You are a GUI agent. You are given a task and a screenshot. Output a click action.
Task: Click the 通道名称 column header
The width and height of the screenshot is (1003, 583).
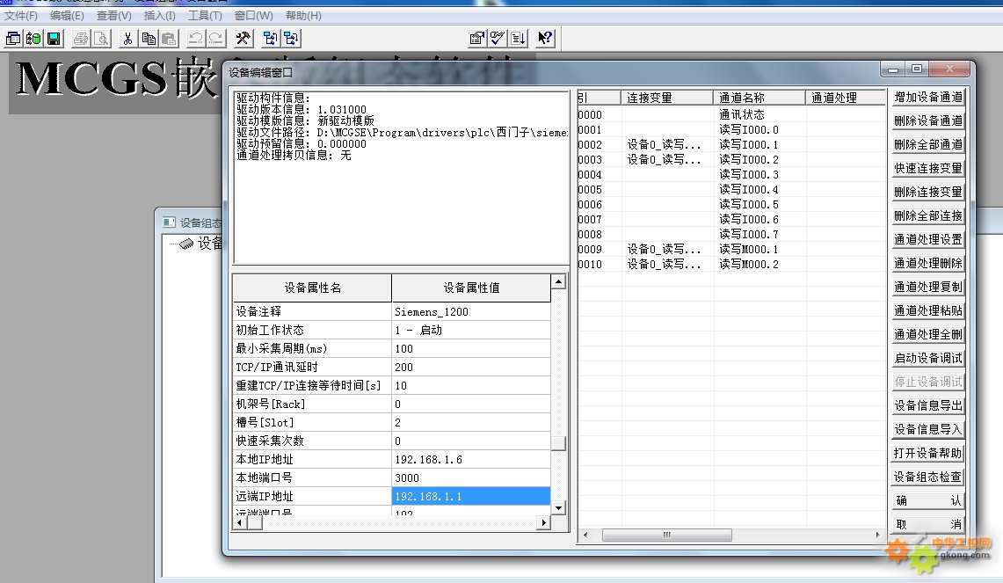coord(760,98)
